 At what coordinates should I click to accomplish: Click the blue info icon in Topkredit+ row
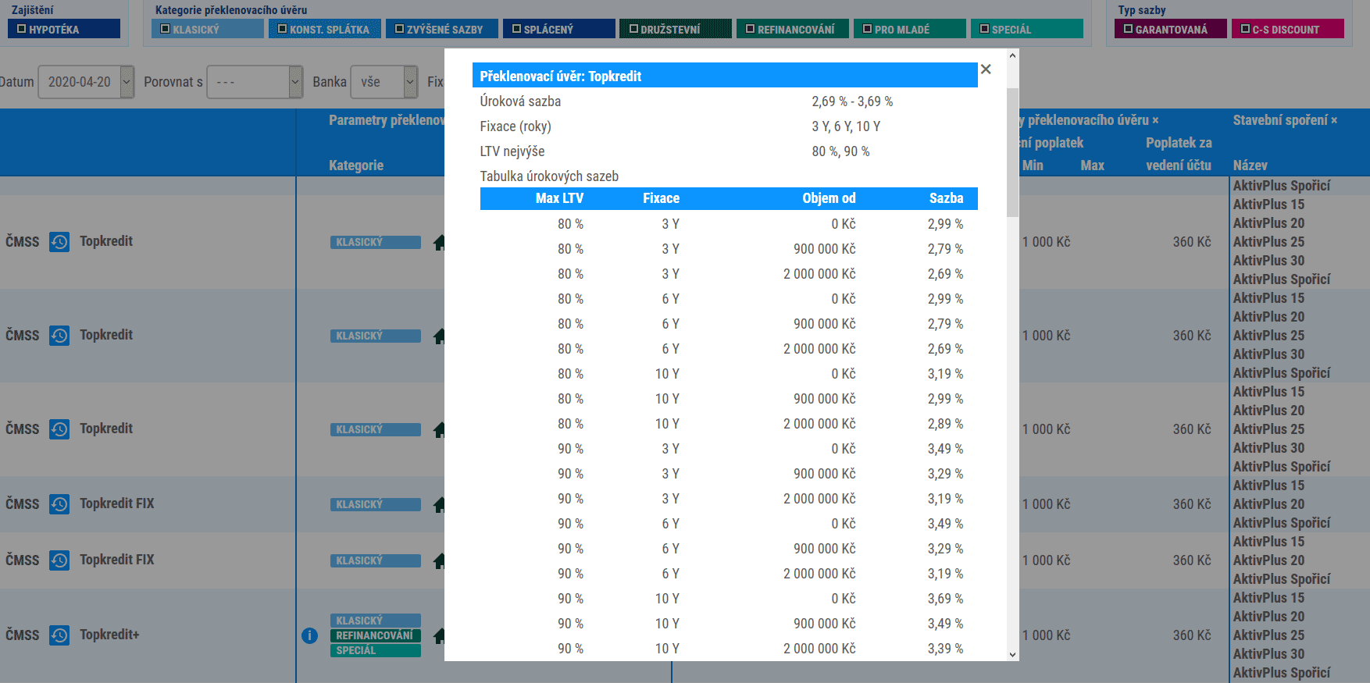[x=309, y=635]
